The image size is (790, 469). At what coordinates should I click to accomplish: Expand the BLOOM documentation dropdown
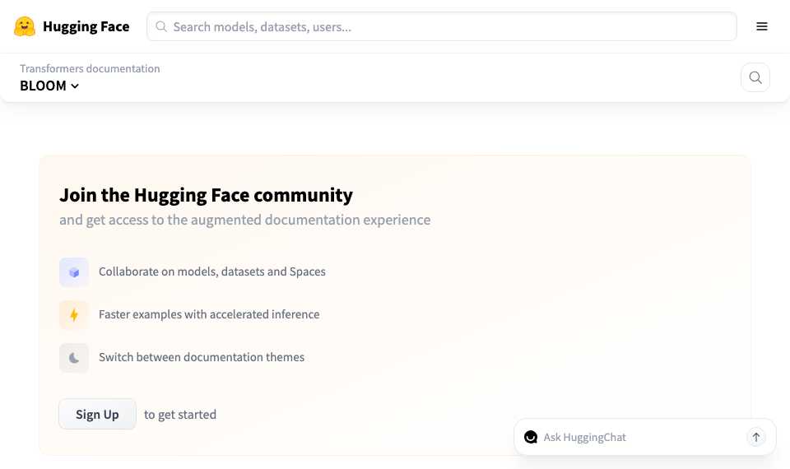coord(49,86)
